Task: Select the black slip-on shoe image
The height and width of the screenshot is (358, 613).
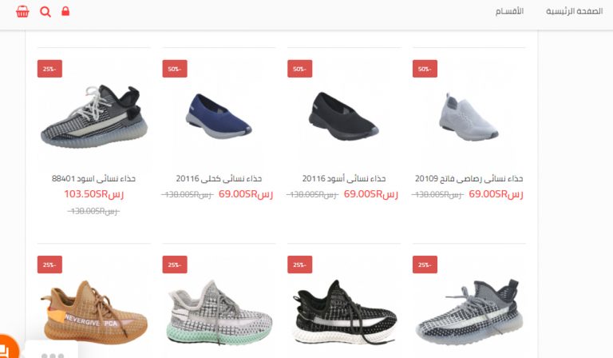Action: click(x=344, y=116)
